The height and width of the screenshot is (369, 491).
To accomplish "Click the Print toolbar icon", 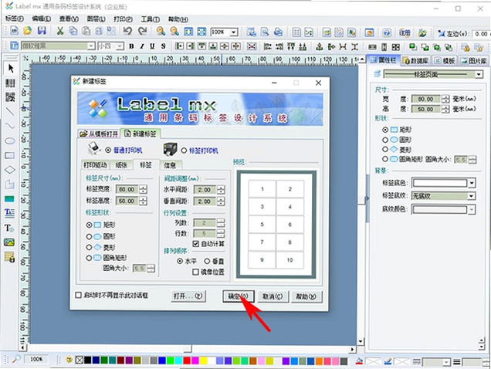I will (x=278, y=32).
